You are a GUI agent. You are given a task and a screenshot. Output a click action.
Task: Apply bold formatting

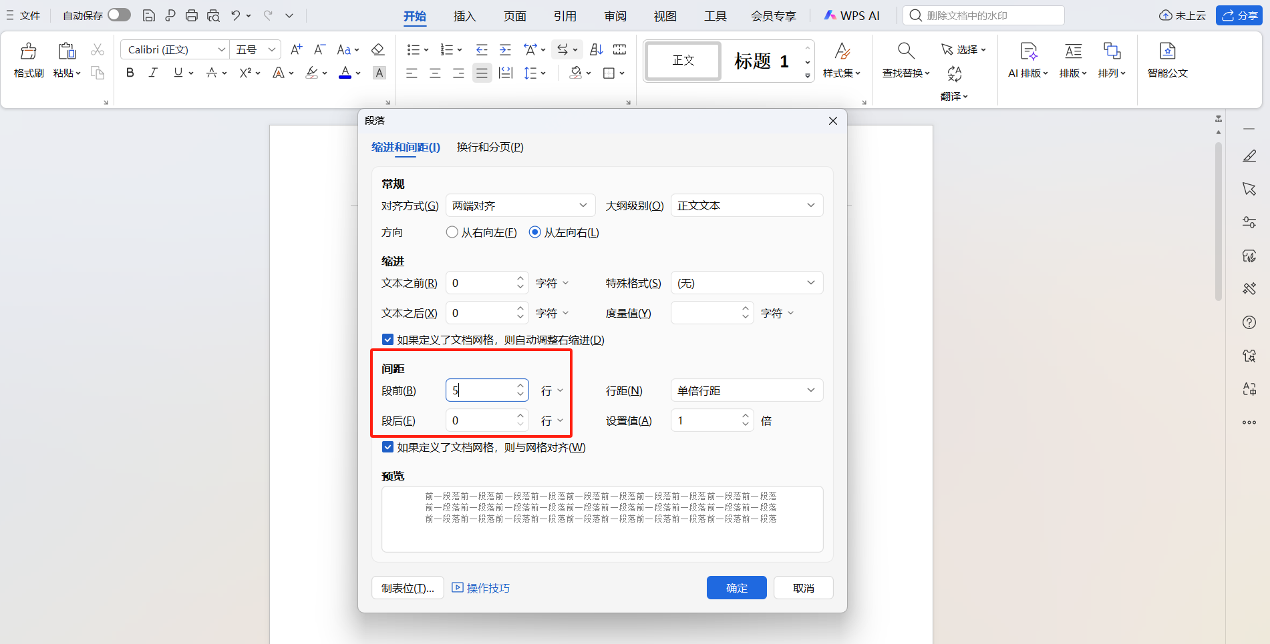(x=130, y=73)
